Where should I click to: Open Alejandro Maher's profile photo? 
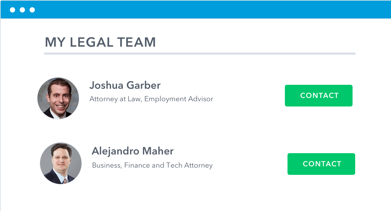click(x=61, y=163)
